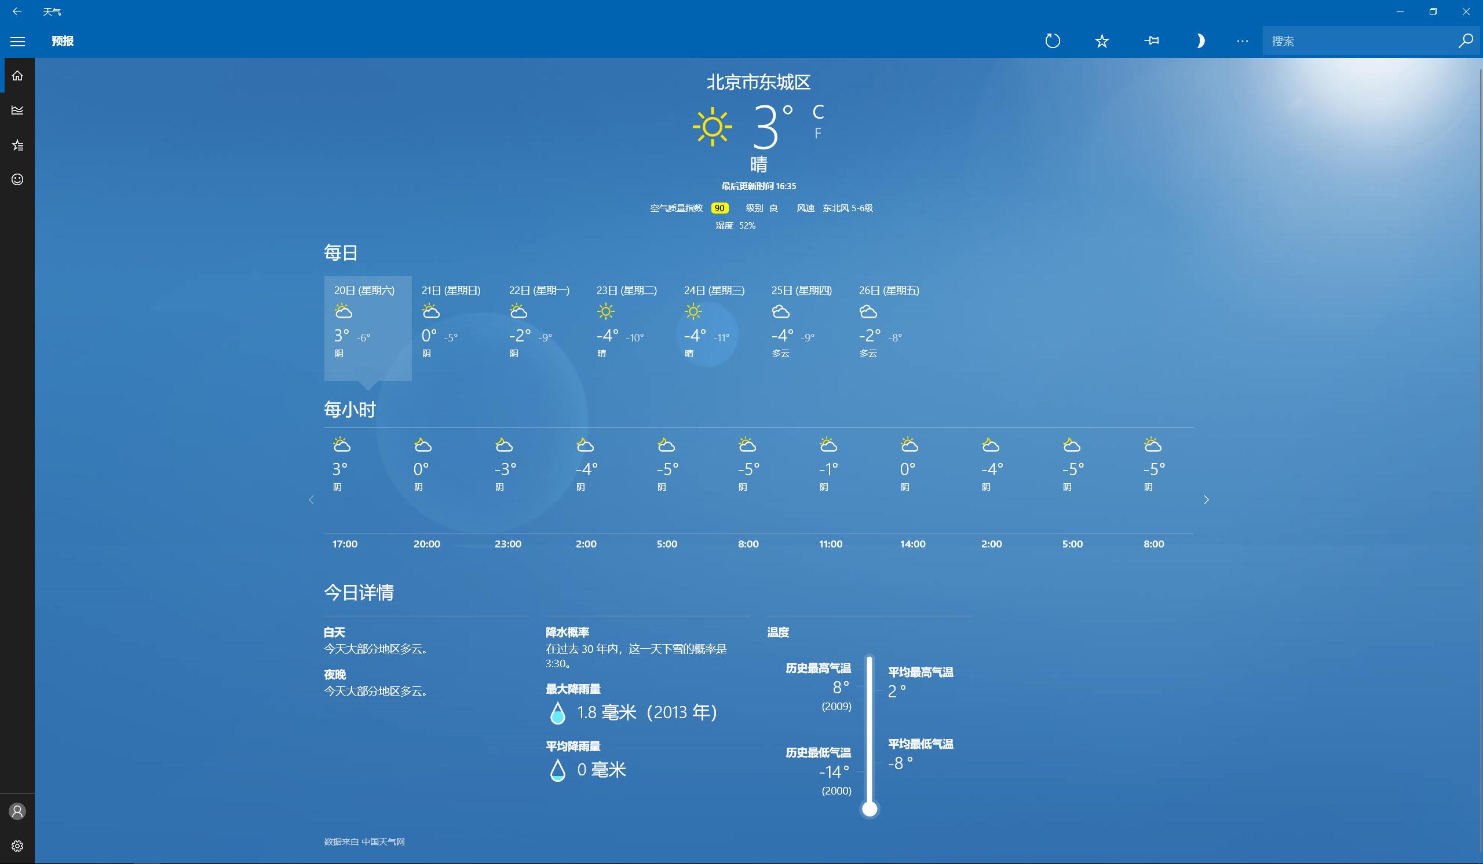Switch theme with the moon icon
1483x864 pixels.
(x=1200, y=41)
